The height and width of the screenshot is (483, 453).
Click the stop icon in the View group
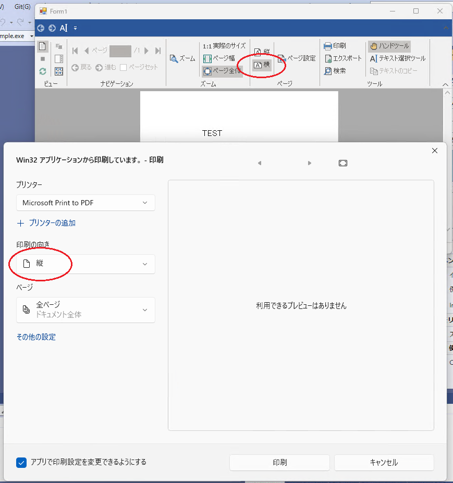click(x=43, y=59)
